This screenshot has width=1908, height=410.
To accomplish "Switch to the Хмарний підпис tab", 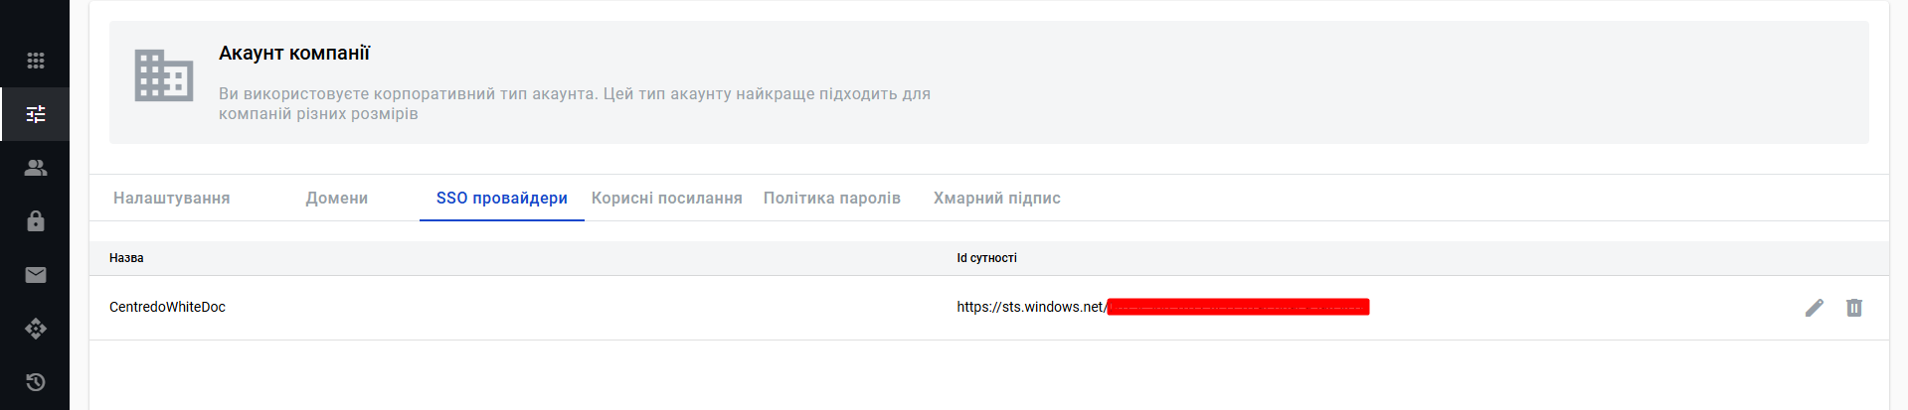I will 997,199.
